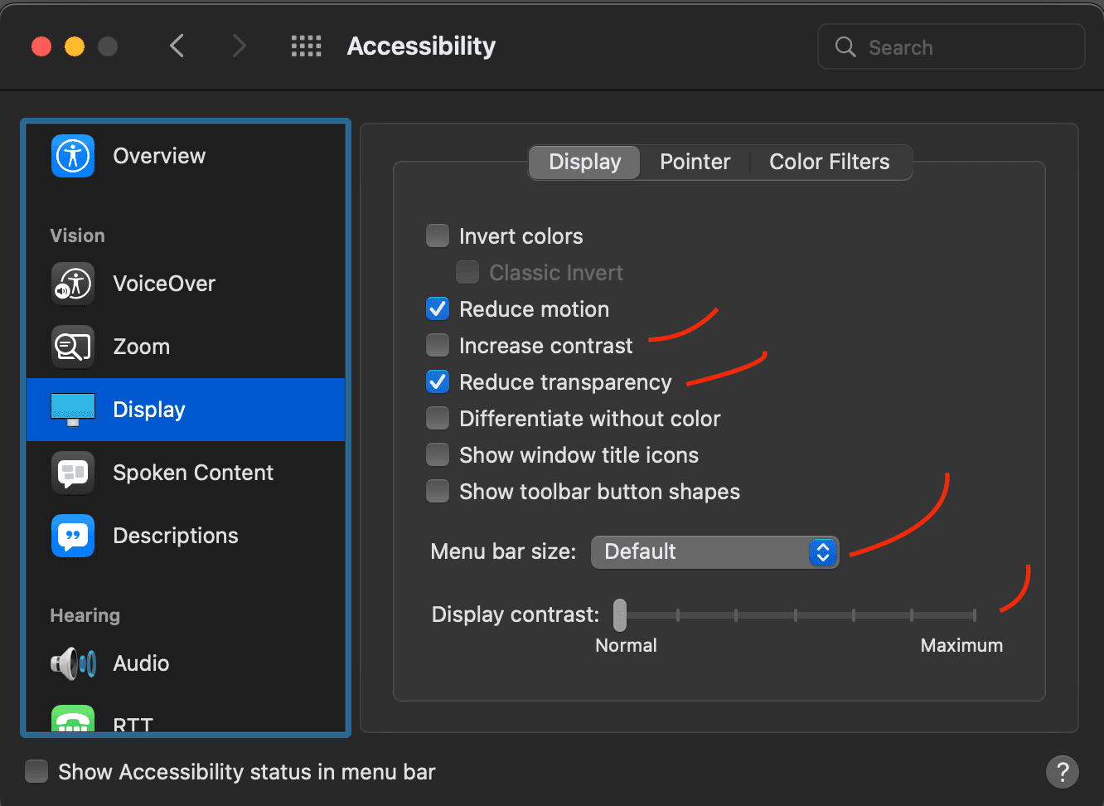Viewport: 1104px width, 806px height.
Task: Select the Zoom sidebar icon
Action: 73,347
